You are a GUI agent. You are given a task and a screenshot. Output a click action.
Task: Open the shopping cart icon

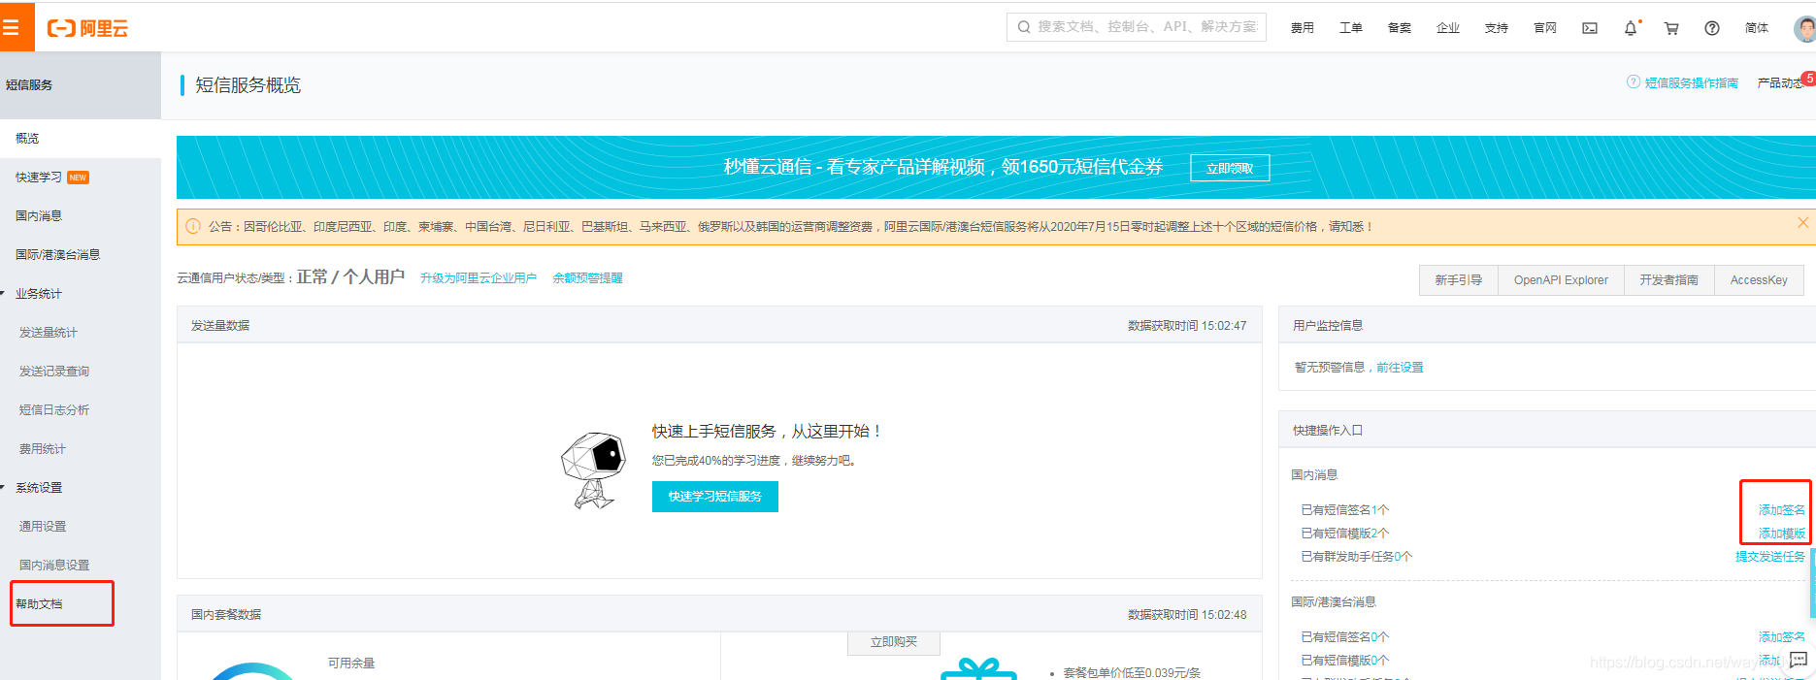click(1671, 28)
